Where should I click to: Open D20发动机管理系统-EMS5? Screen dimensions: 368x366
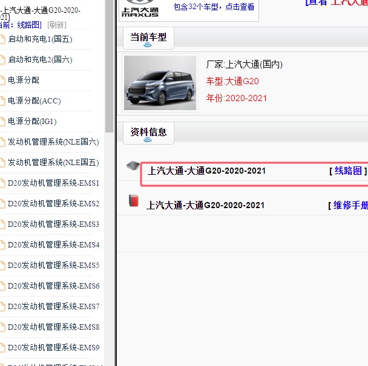point(53,265)
